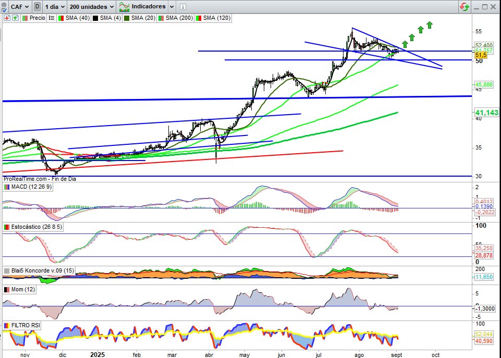Click the 41,143 green value tag
This screenshot has width=501, height=358.
(486, 113)
